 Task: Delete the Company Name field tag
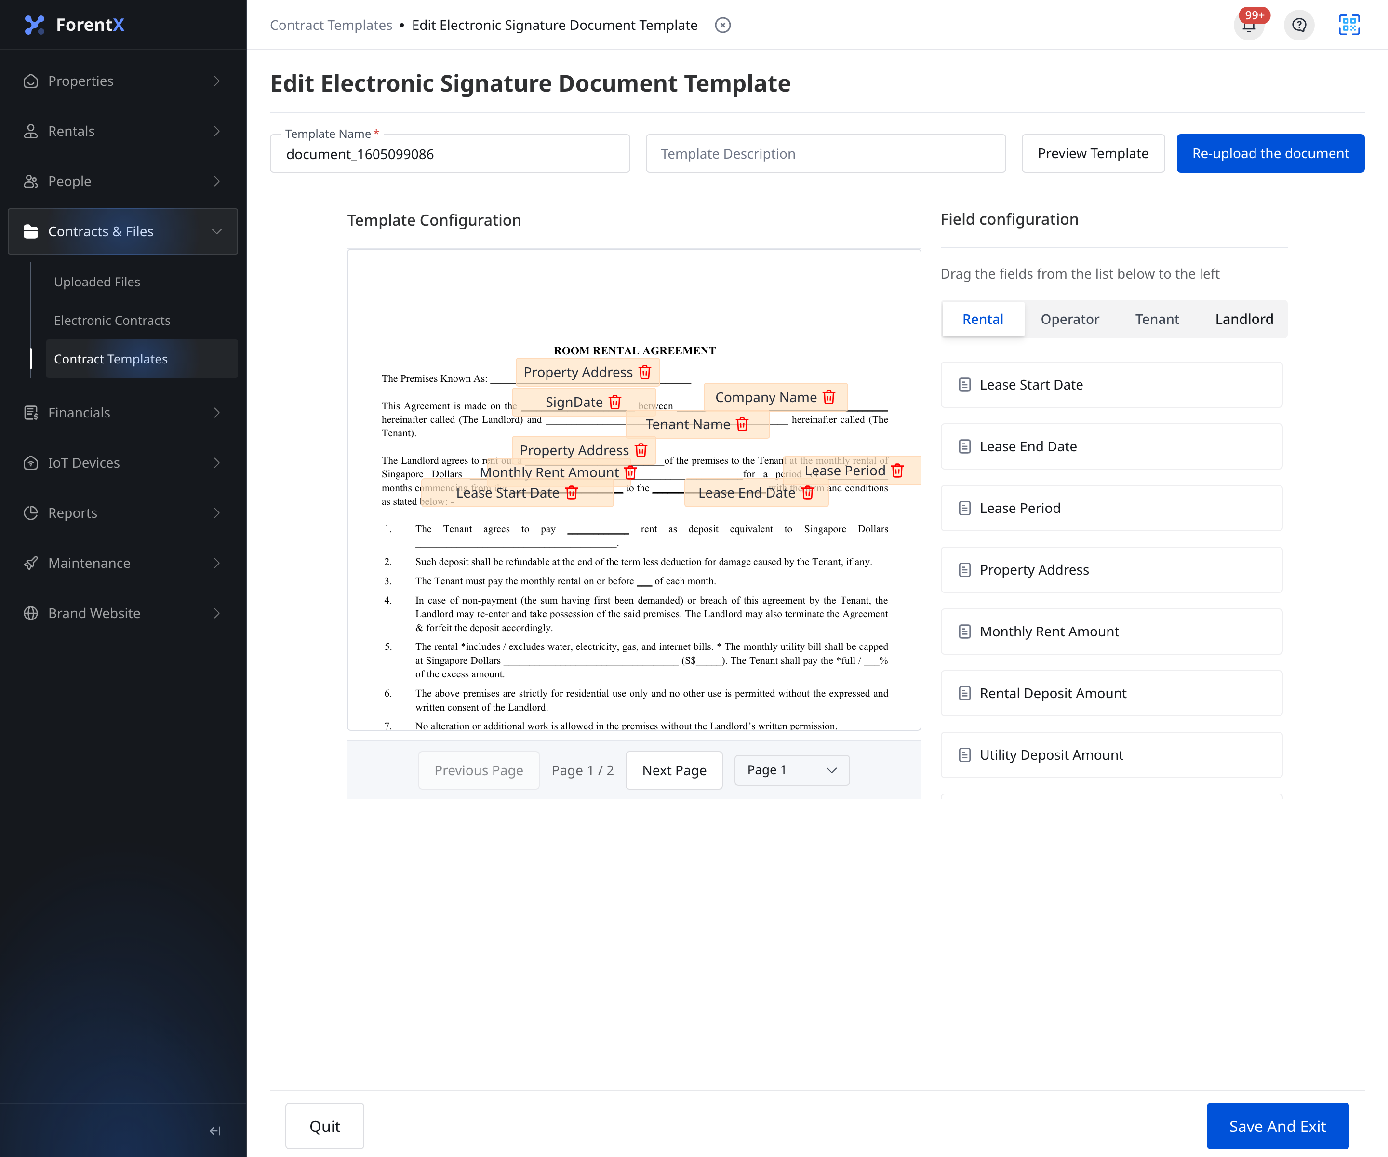[829, 397]
